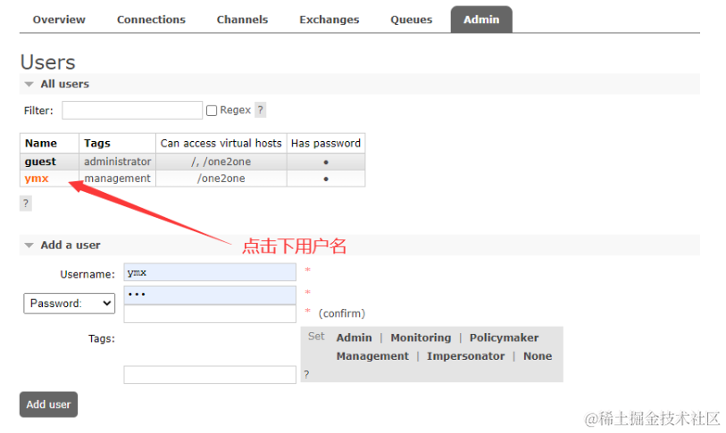Focus the Username input field

(x=210, y=272)
